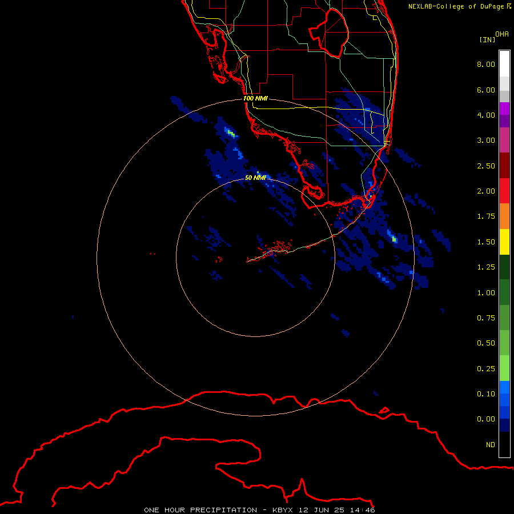This screenshot has height=514, width=514.
Task: Choose the green swatch beside 0.75
Action: [504, 318]
